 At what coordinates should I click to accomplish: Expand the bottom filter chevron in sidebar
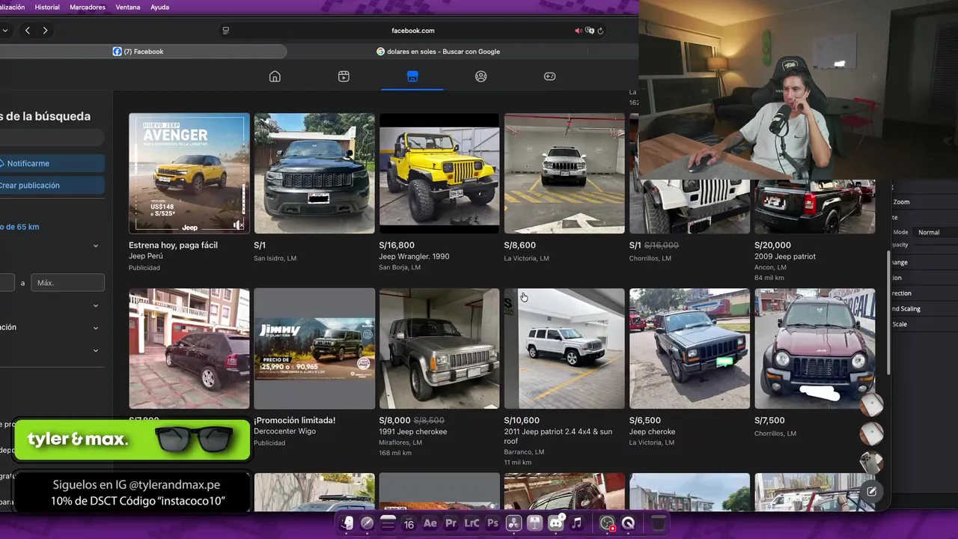click(x=96, y=350)
